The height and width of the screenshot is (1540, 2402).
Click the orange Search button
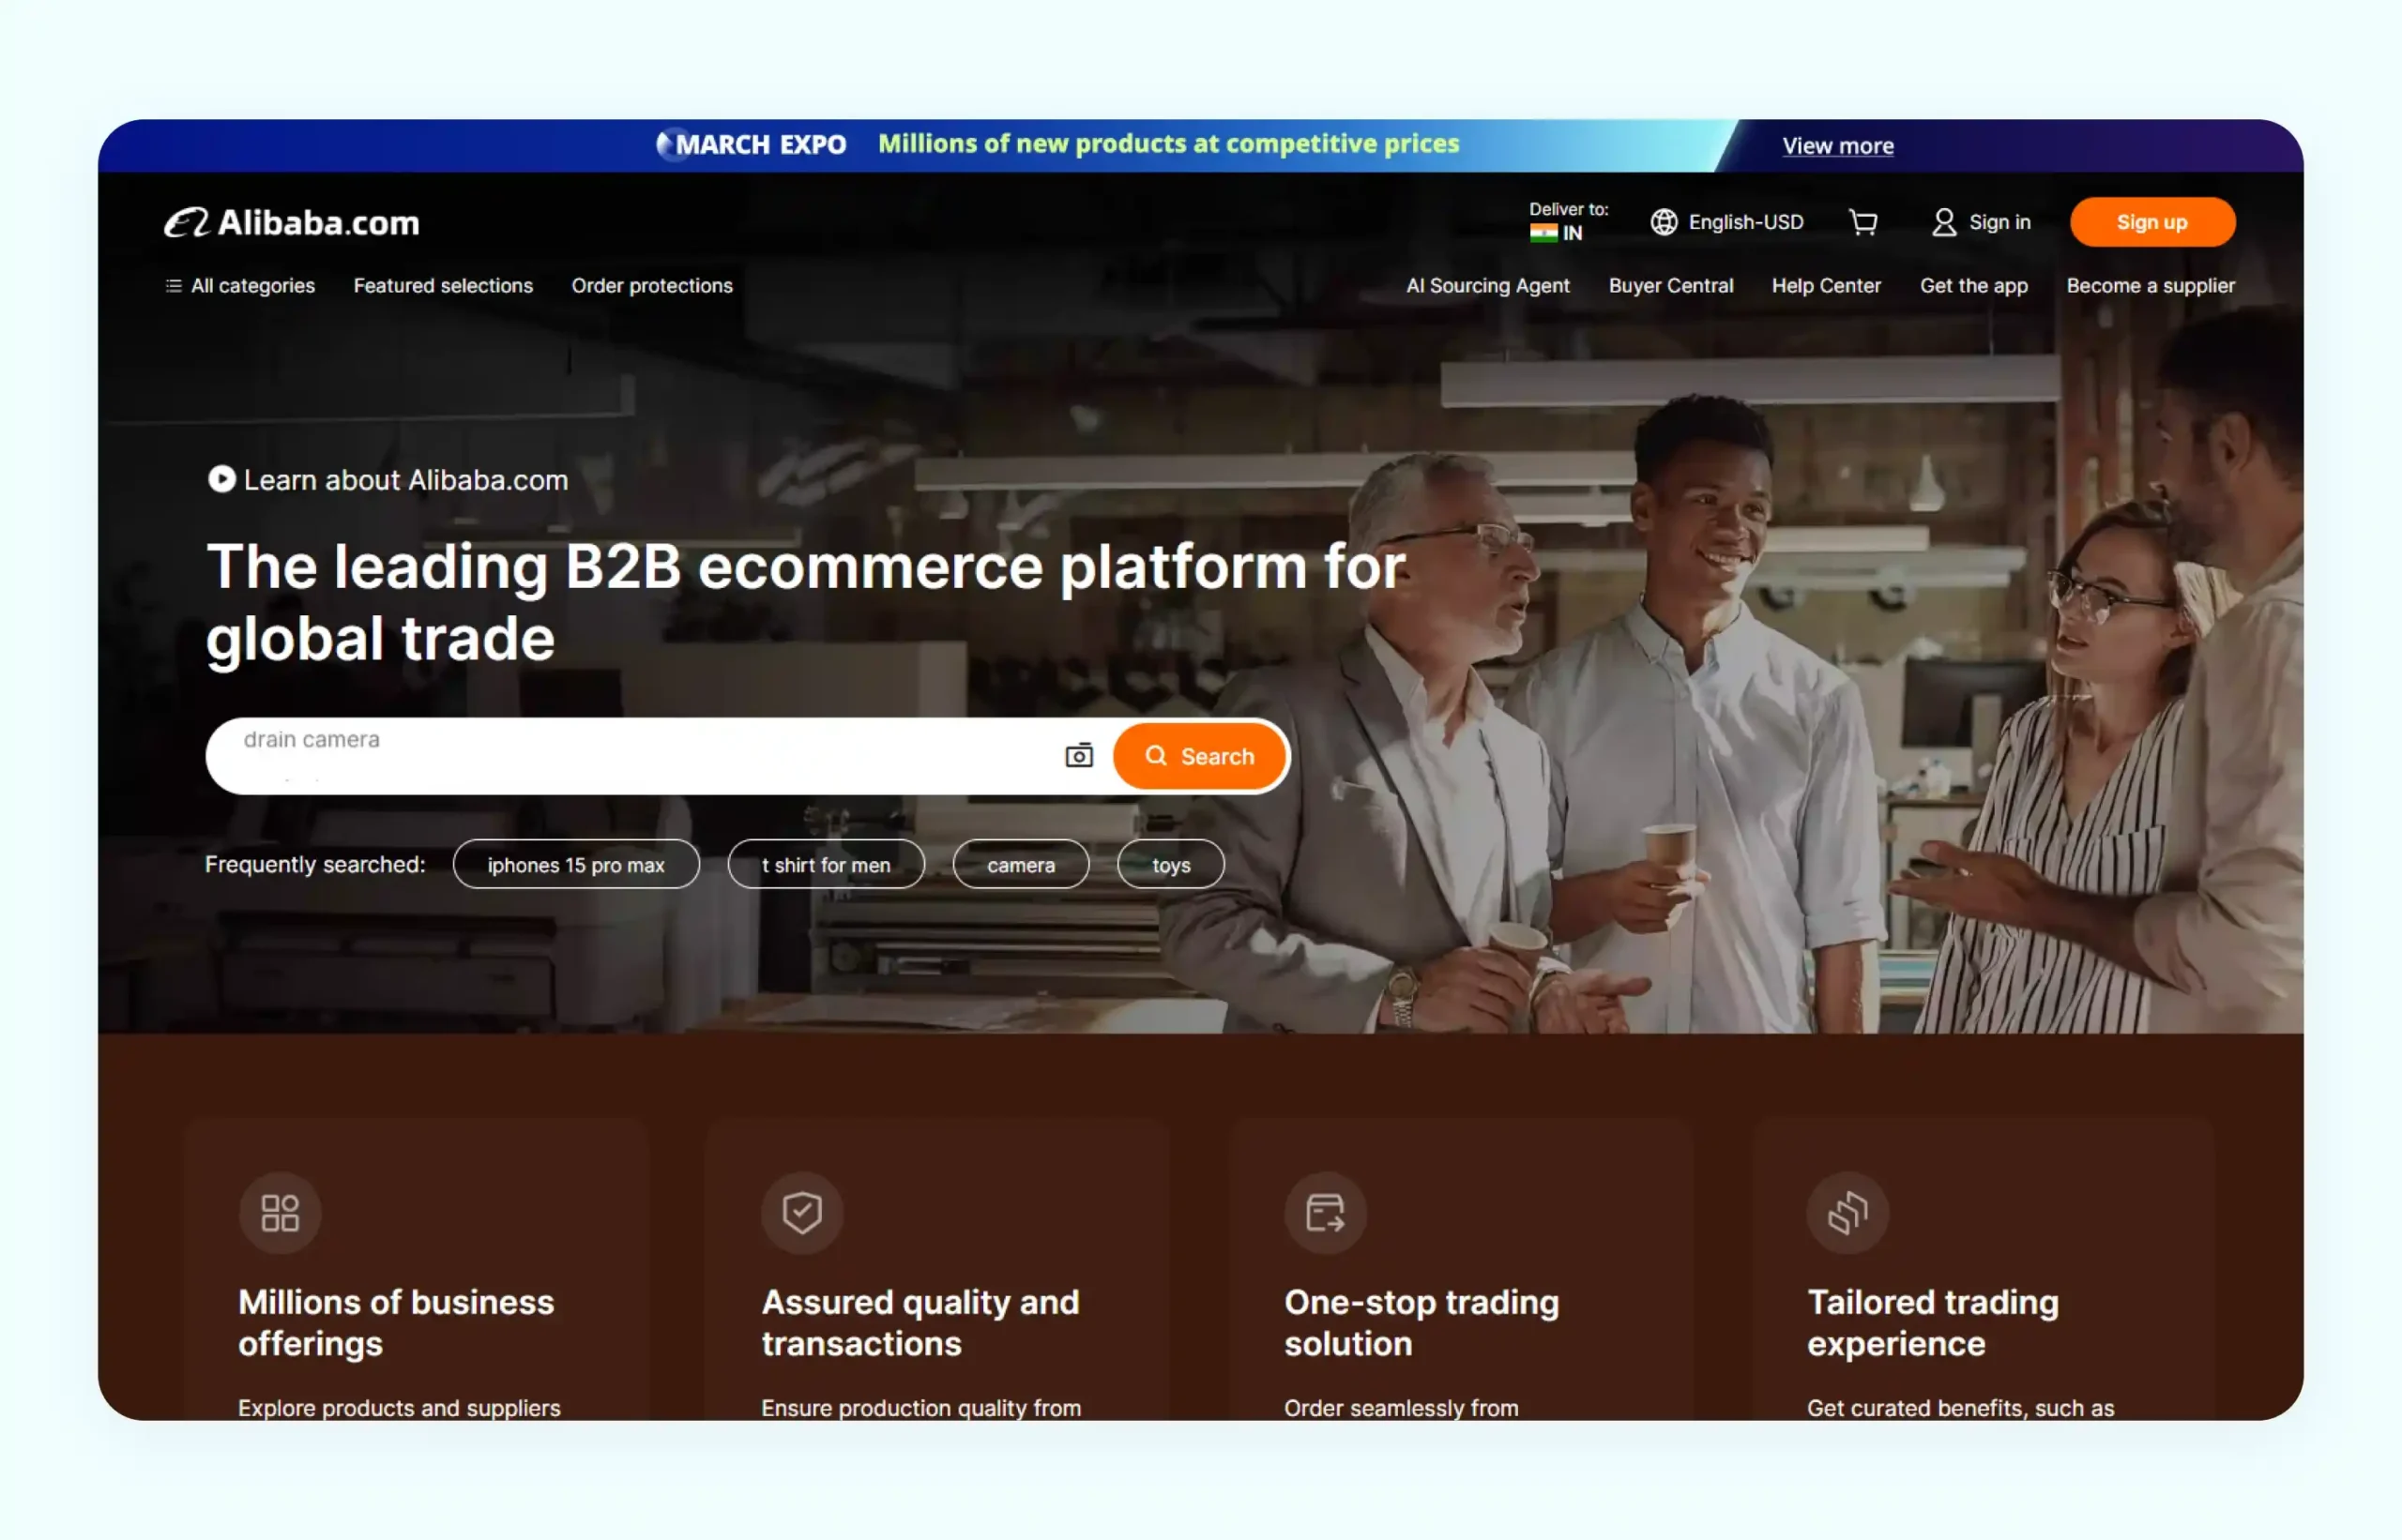[x=1199, y=756]
